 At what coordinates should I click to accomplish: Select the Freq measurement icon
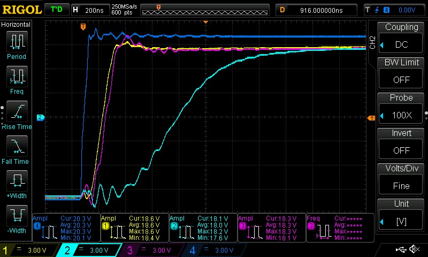(x=17, y=75)
